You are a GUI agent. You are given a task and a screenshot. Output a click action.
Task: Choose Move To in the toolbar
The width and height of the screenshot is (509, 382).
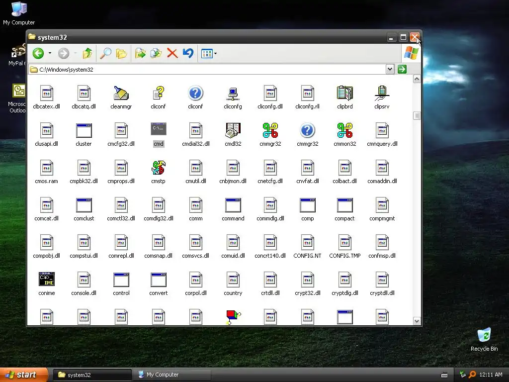(140, 53)
